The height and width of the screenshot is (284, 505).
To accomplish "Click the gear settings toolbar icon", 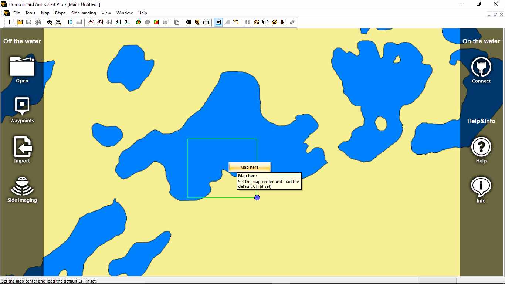I will click(x=189, y=22).
